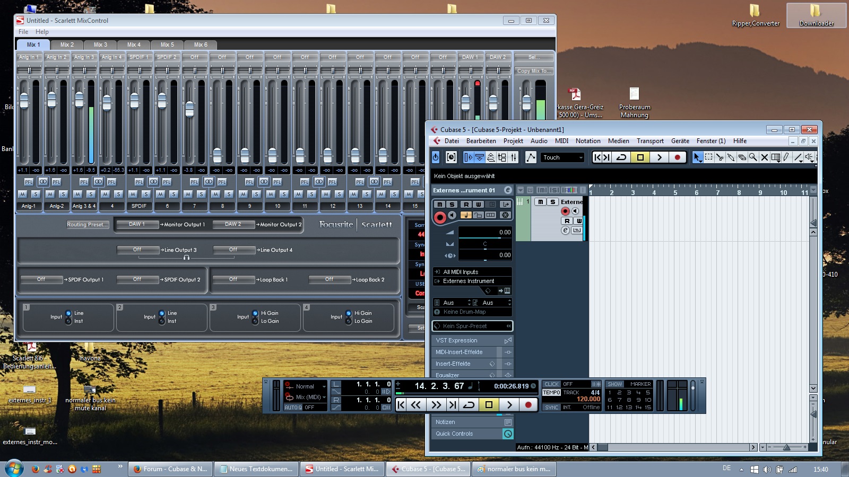Open SPDIF 1 channel source dropdown
Screen dimensions: 849x477
[140, 57]
